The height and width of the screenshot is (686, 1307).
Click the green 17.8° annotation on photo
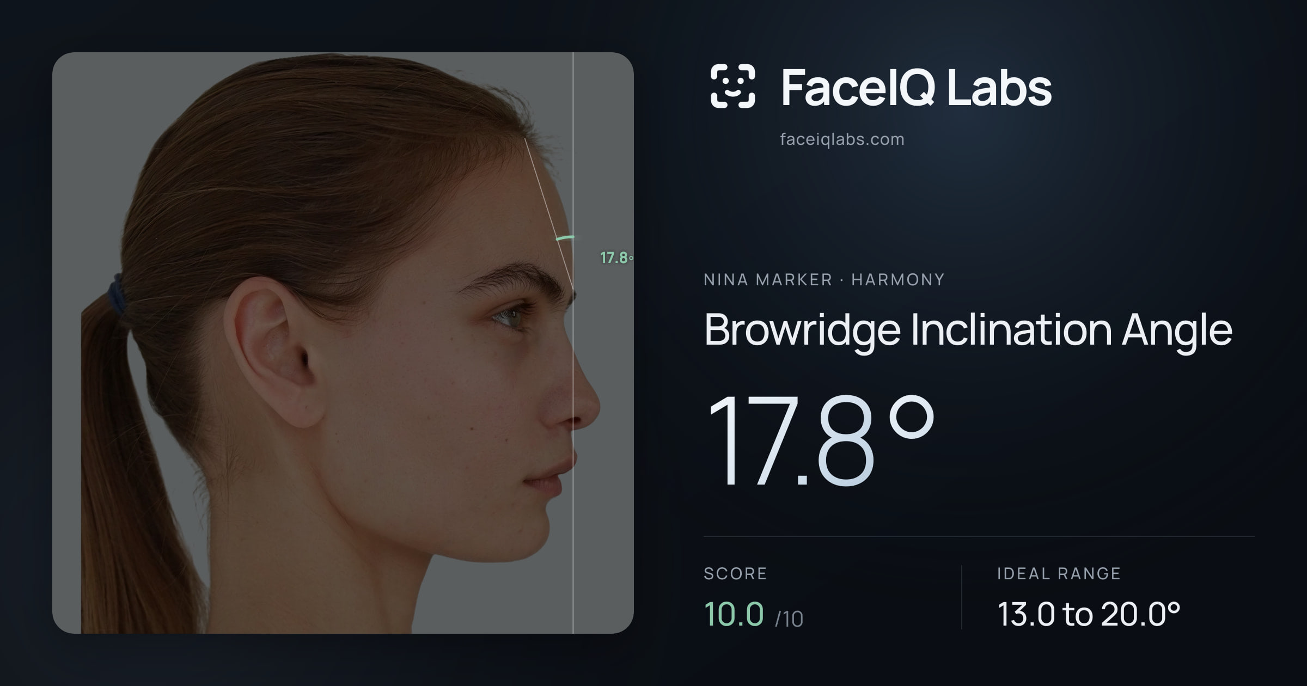616,258
